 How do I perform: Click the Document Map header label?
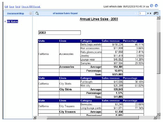[16, 13]
